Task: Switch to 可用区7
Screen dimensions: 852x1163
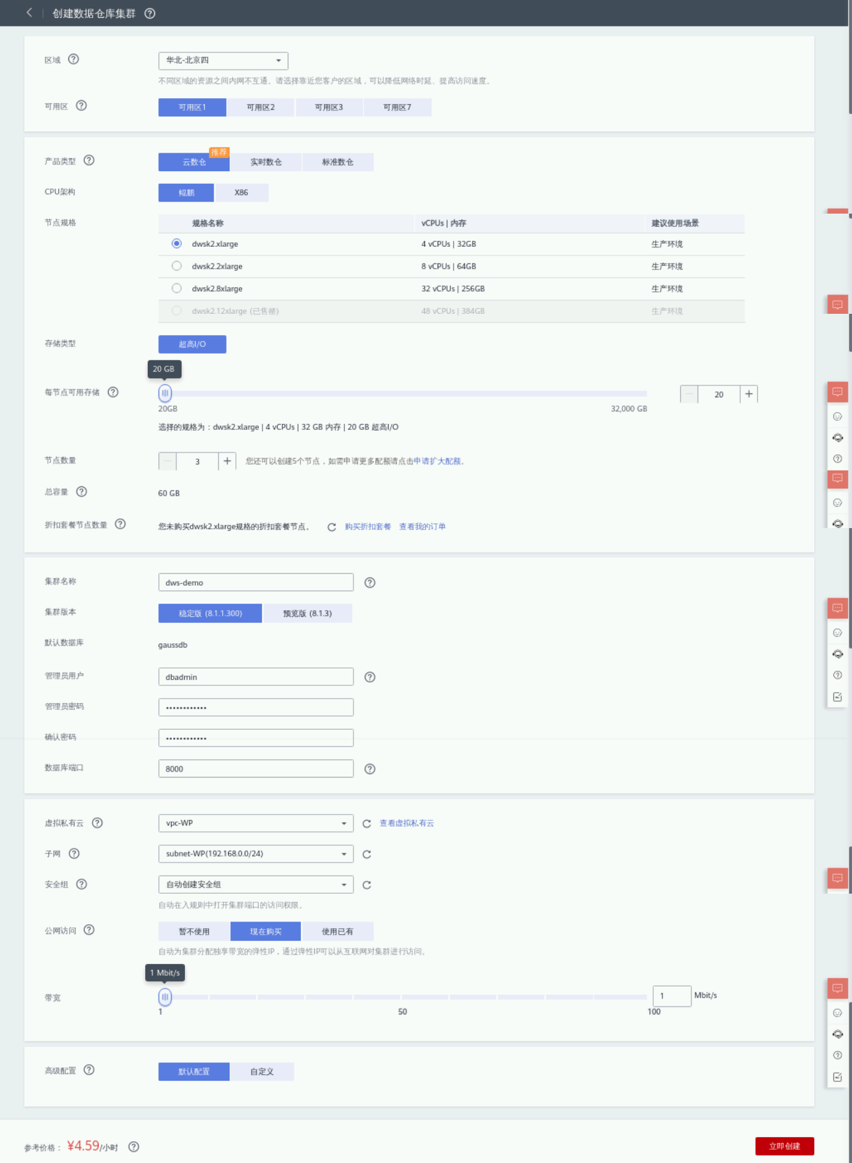Action: coord(397,107)
